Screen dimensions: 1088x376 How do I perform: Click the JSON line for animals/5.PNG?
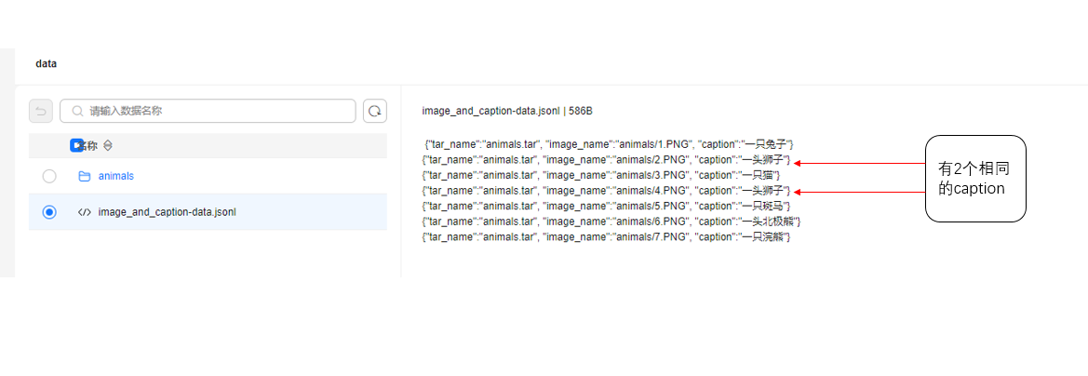click(x=606, y=206)
